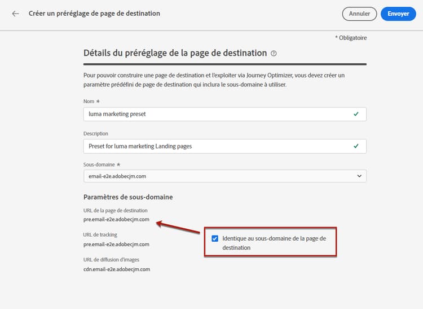Image resolution: width=423 pixels, height=309 pixels.
Task: Toggle the Identique au sous-domaine checkbox
Action: (x=215, y=238)
